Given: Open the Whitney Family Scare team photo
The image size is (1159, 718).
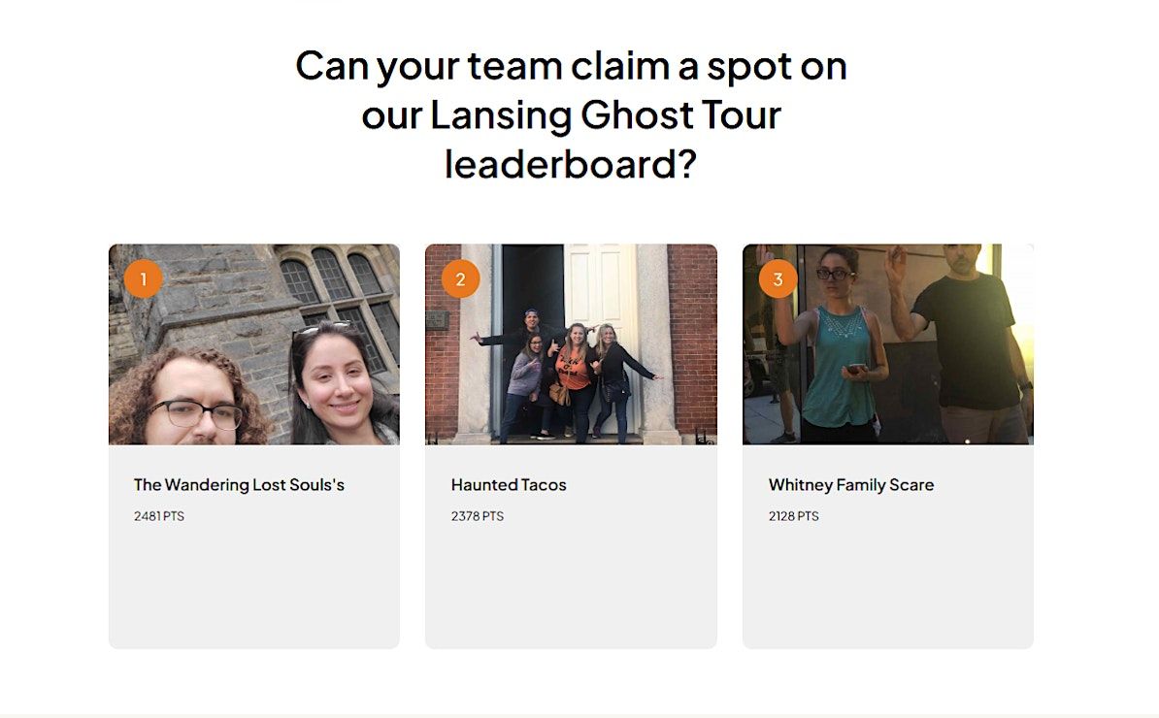Looking at the screenshot, I should pyautogui.click(x=888, y=344).
